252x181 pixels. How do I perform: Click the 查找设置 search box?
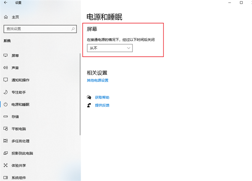point(40,29)
